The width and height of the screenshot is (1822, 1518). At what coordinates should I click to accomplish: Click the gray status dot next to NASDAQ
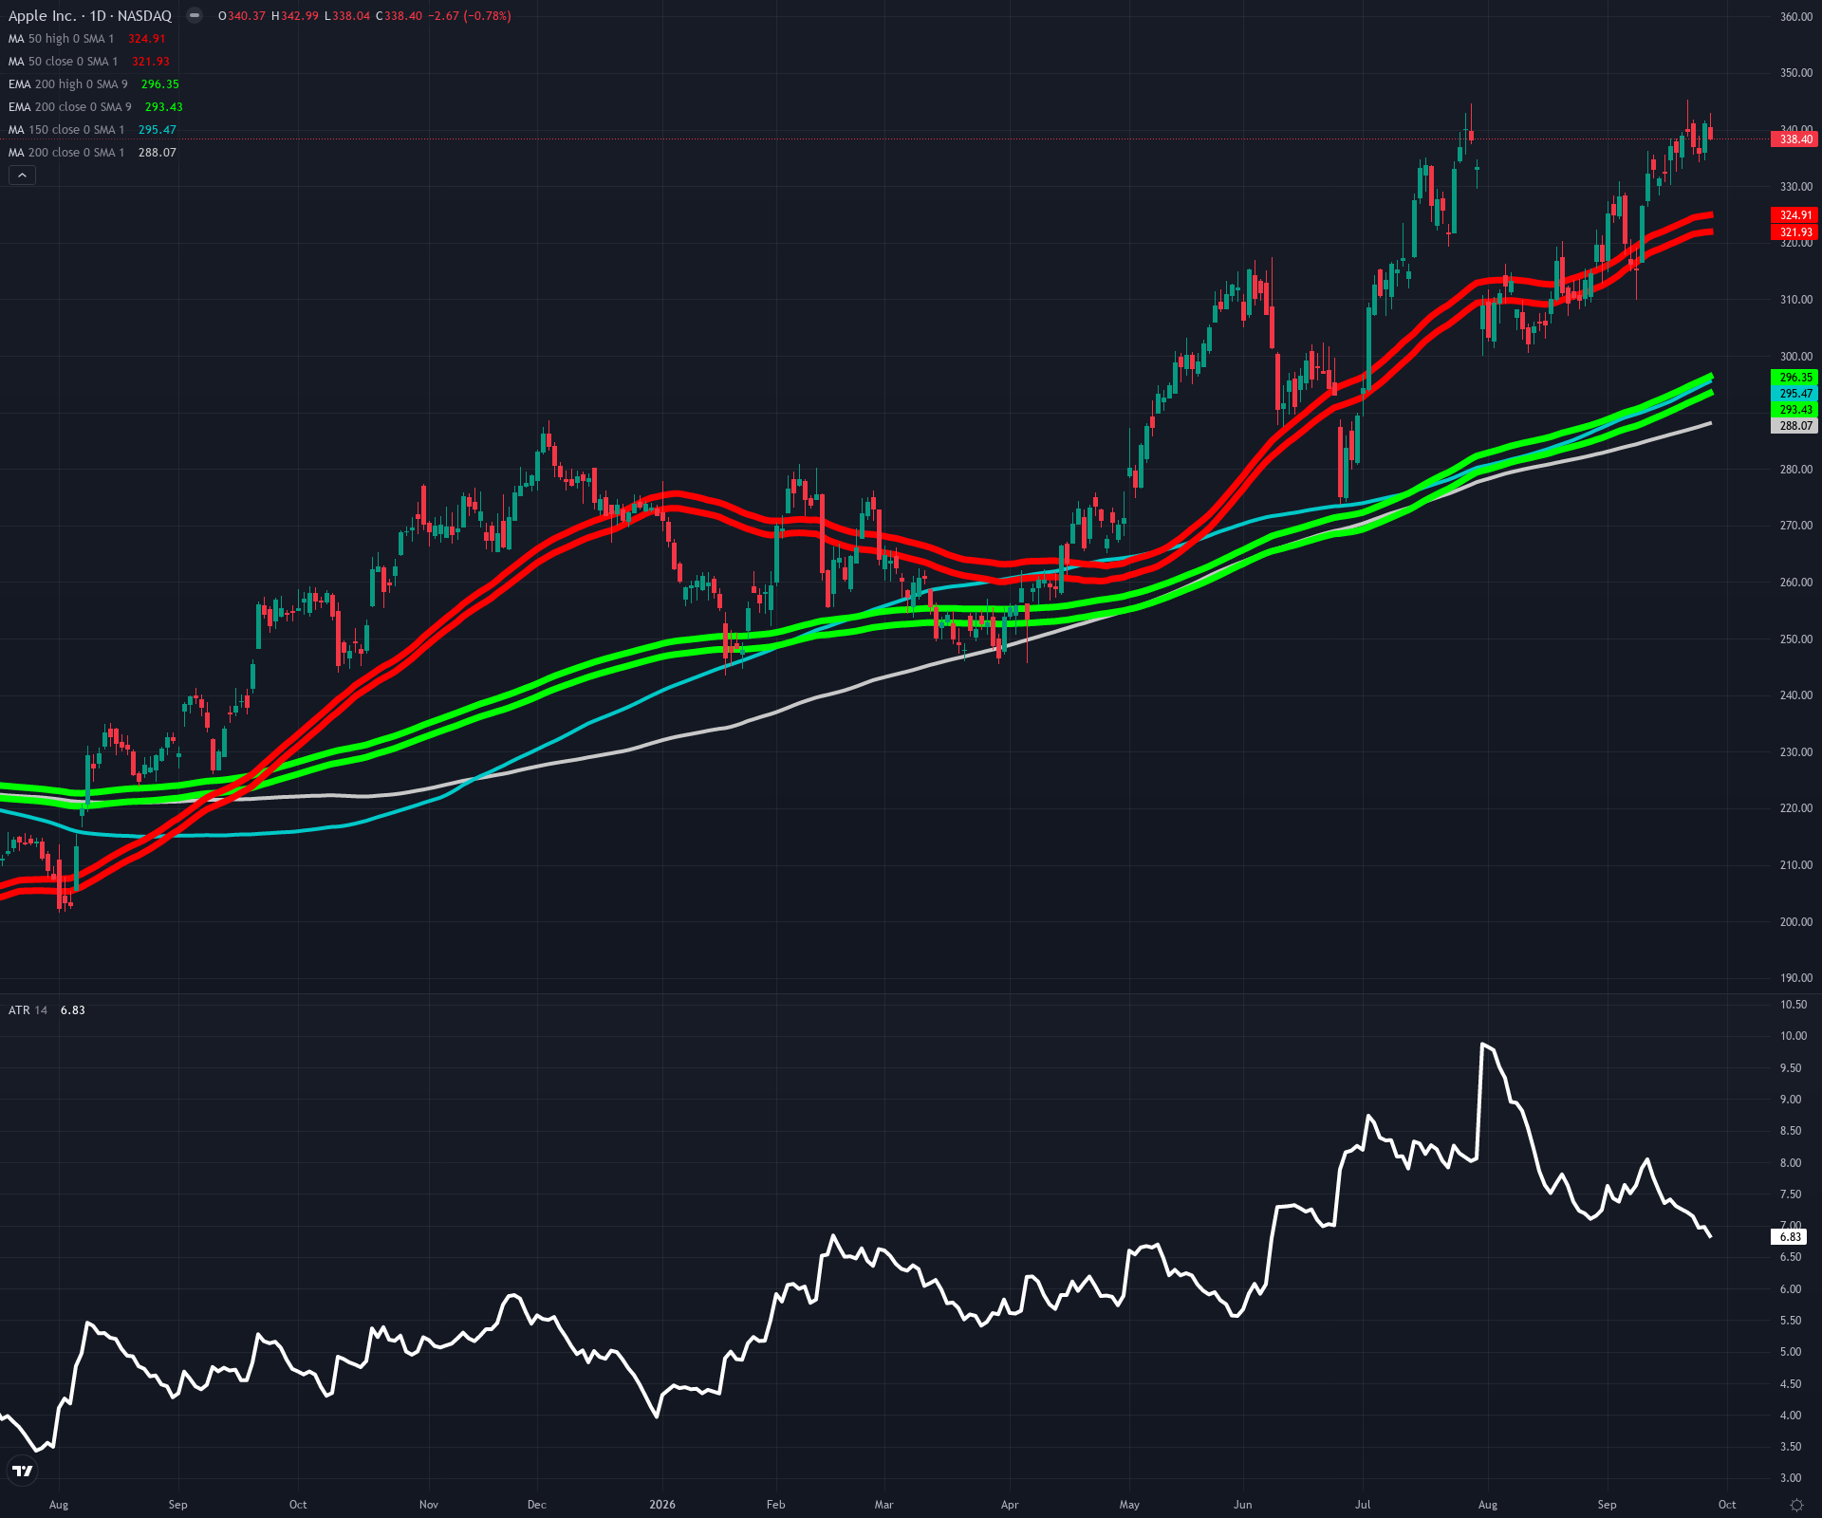(x=195, y=15)
